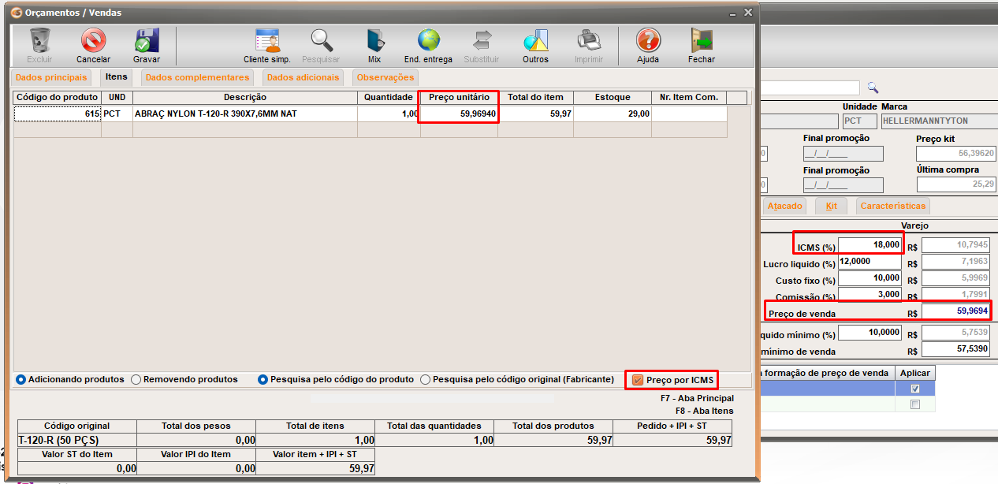
Task: Select Removendo produtos radio option
Action: click(136, 379)
